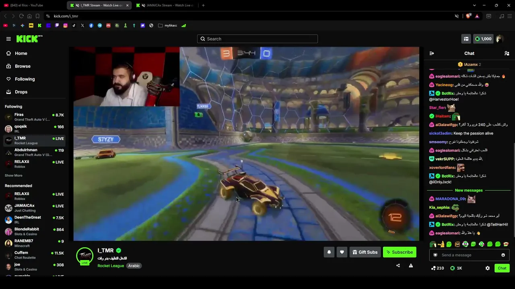Switch to the YouTube el filos tab

click(x=33, y=5)
